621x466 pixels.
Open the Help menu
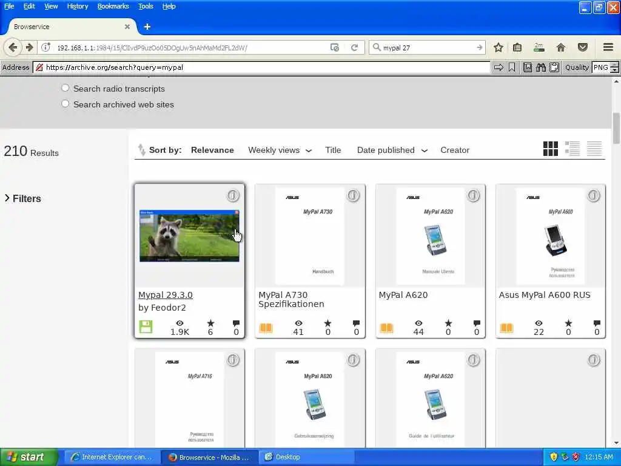point(169,6)
